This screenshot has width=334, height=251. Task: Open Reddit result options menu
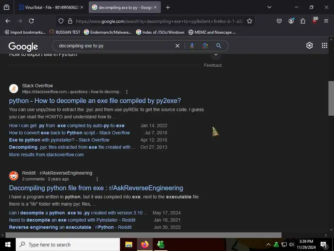97,179
